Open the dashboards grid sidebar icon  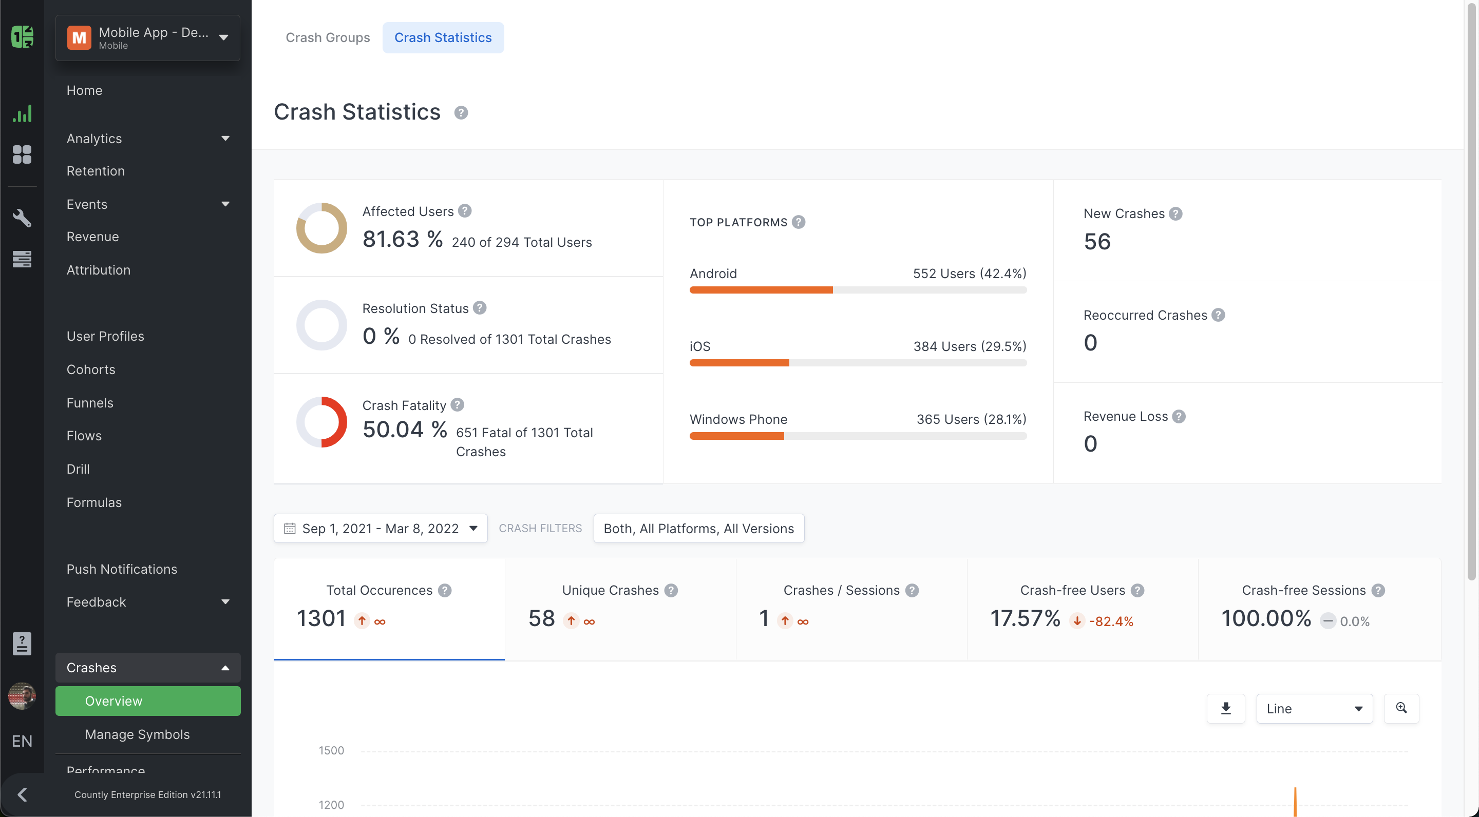click(x=22, y=154)
